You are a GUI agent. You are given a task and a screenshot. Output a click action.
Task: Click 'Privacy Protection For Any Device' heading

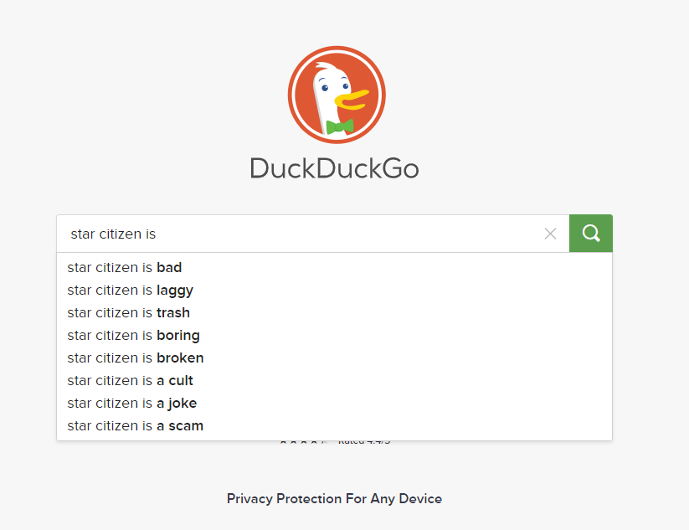(x=334, y=499)
